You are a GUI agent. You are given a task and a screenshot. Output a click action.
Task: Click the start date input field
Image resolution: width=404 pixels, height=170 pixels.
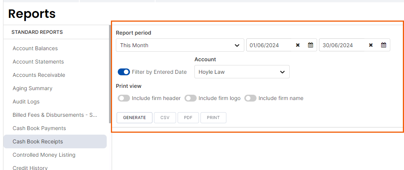[269, 45]
